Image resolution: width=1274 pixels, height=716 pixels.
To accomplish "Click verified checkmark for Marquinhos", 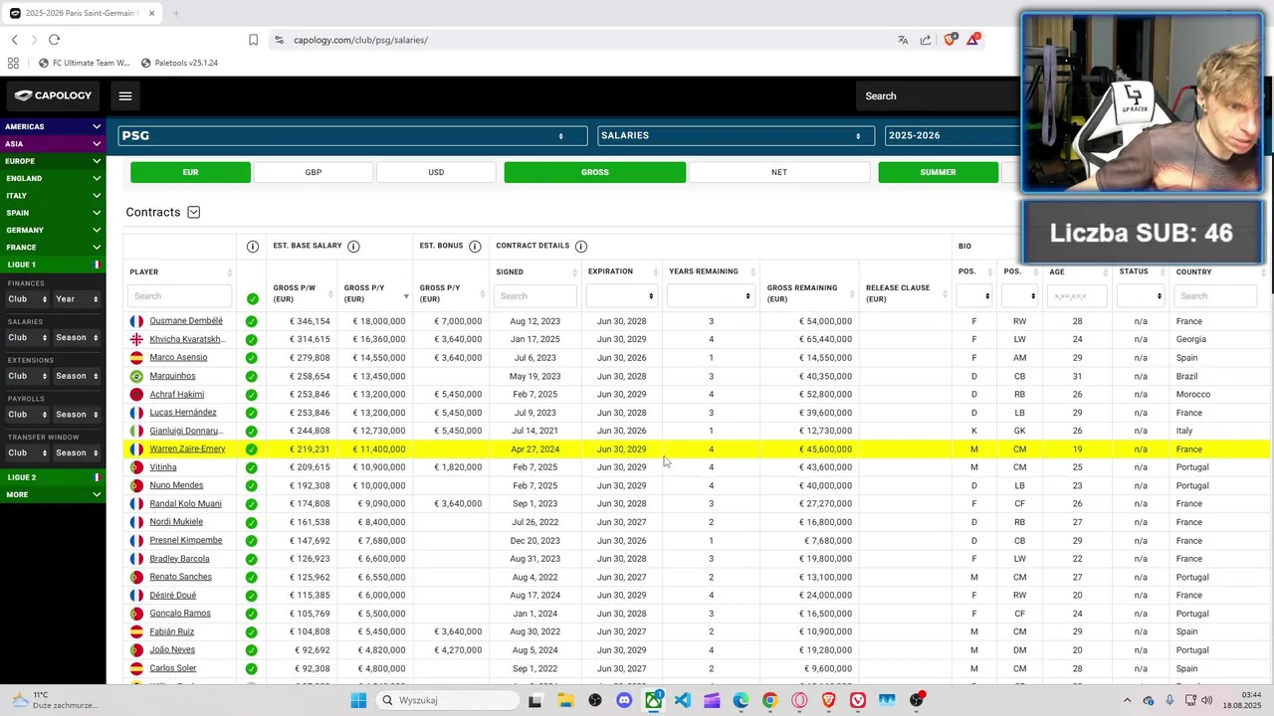I will click(x=252, y=376).
